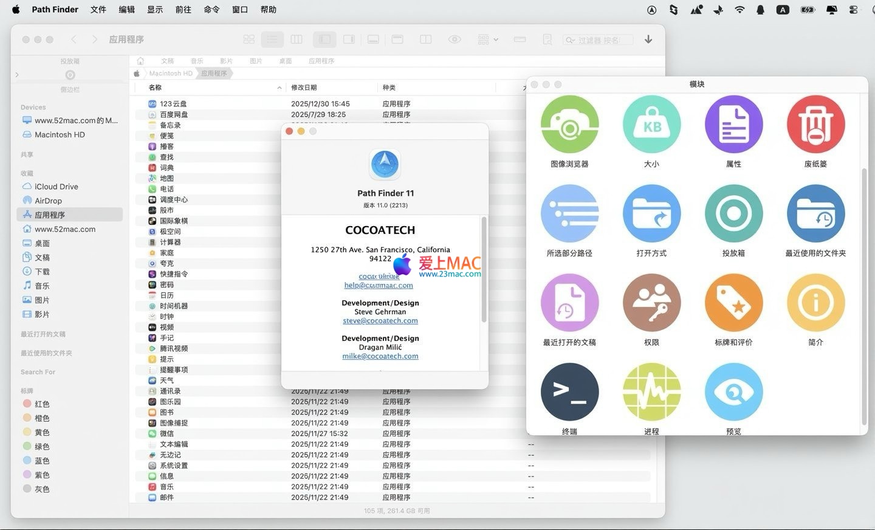Click the milke@cocoatech.com email link
Viewport: 875px width, 530px height.
point(380,356)
